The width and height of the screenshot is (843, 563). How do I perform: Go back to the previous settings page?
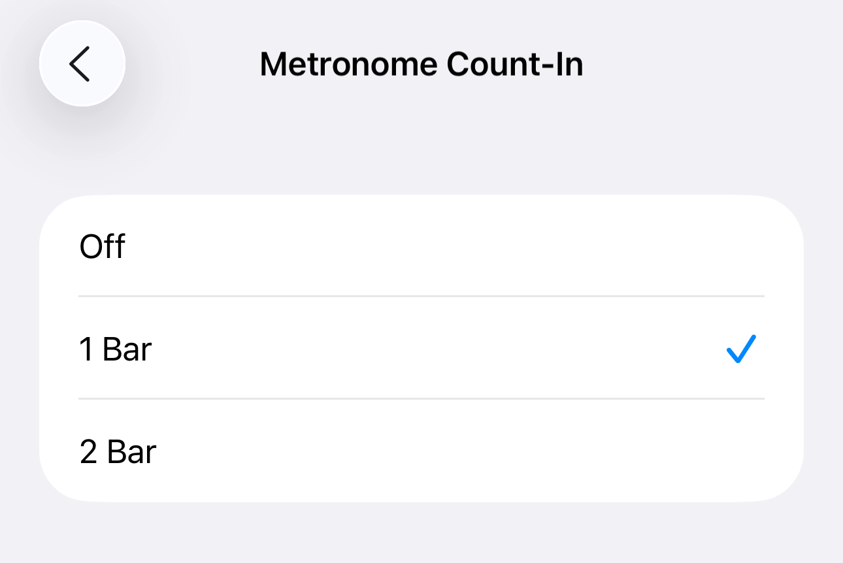pyautogui.click(x=81, y=64)
